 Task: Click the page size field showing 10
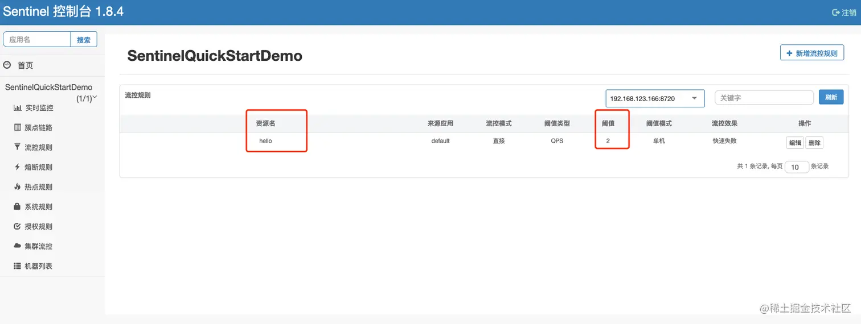pyautogui.click(x=797, y=167)
